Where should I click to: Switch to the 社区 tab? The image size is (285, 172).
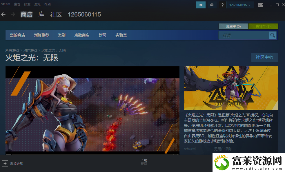click(56, 14)
